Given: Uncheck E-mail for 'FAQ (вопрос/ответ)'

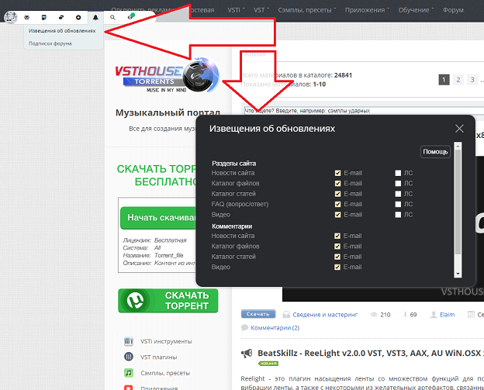Looking at the screenshot, I should point(337,204).
